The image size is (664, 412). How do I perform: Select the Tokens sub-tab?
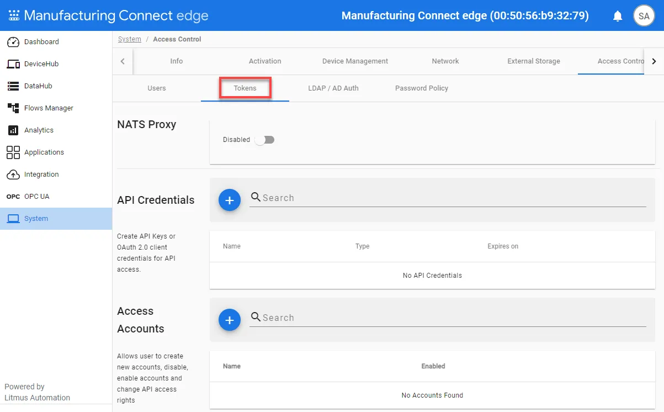coord(245,88)
